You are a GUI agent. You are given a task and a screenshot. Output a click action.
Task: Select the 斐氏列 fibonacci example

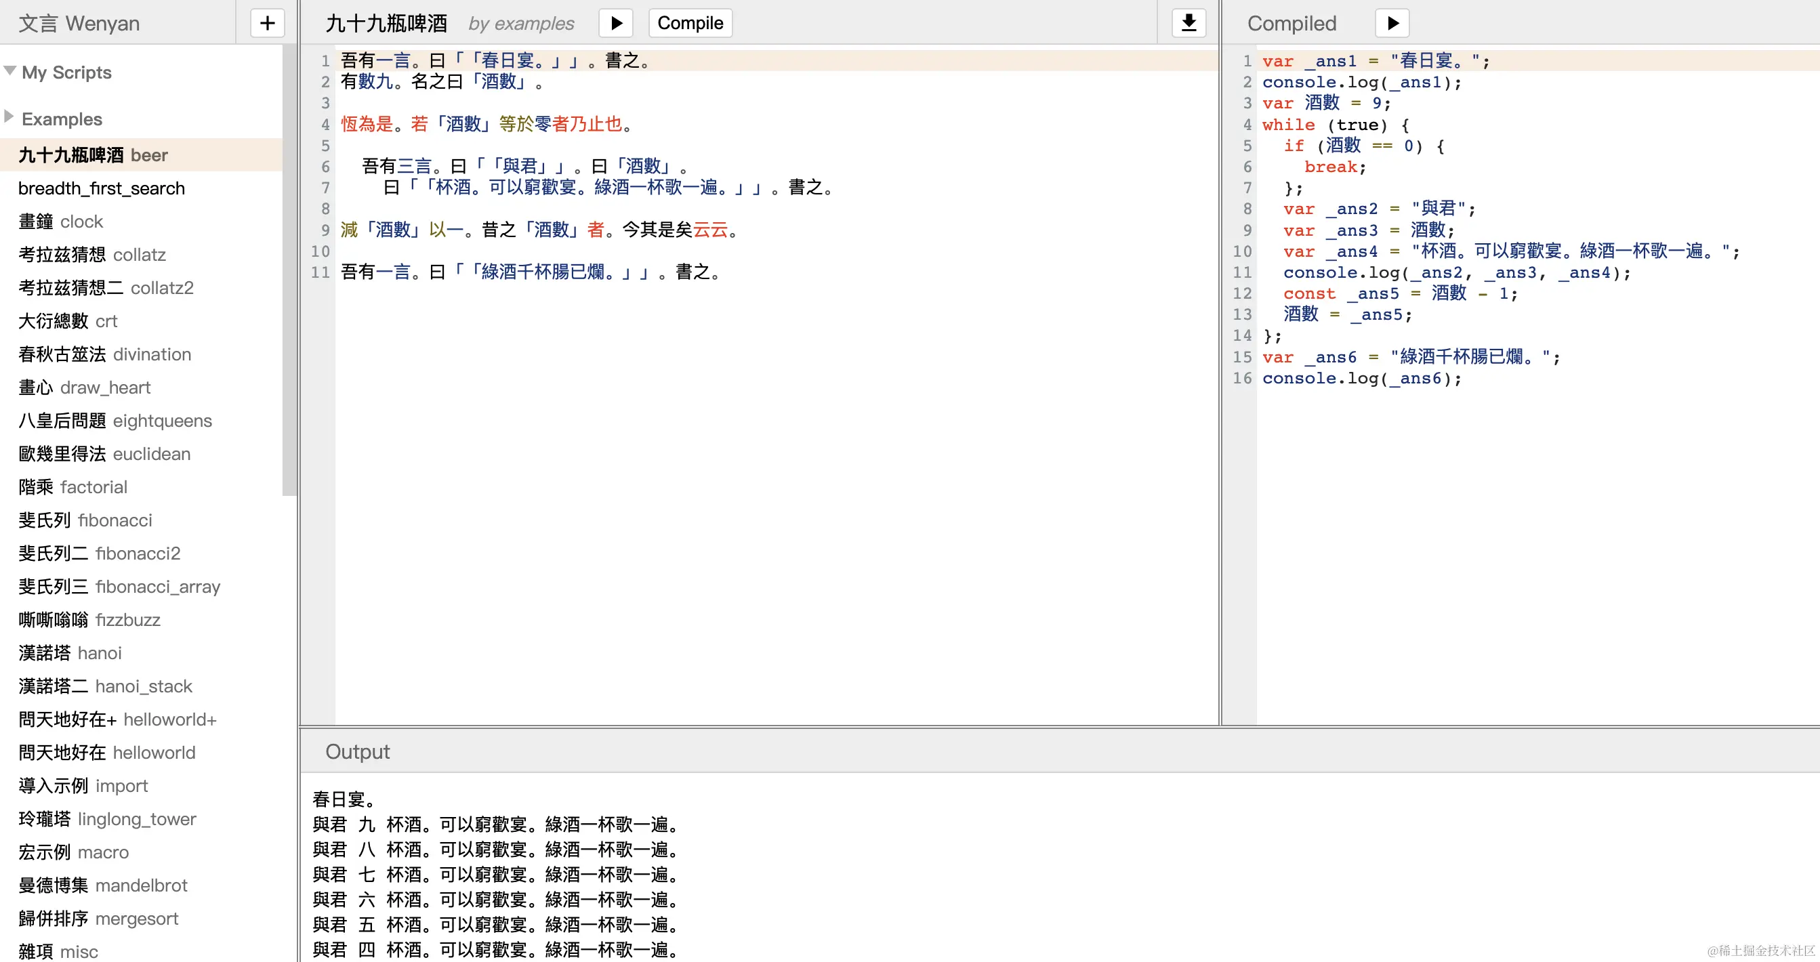85,520
